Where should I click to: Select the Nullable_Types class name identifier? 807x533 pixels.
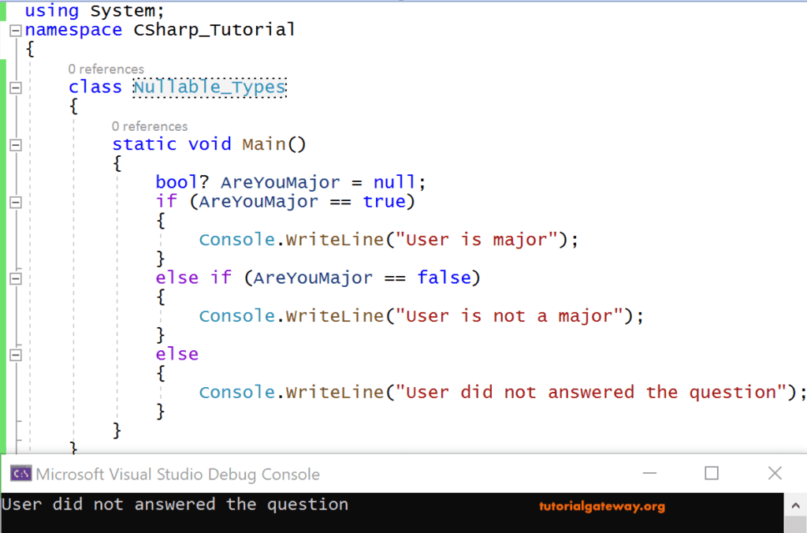tap(208, 87)
